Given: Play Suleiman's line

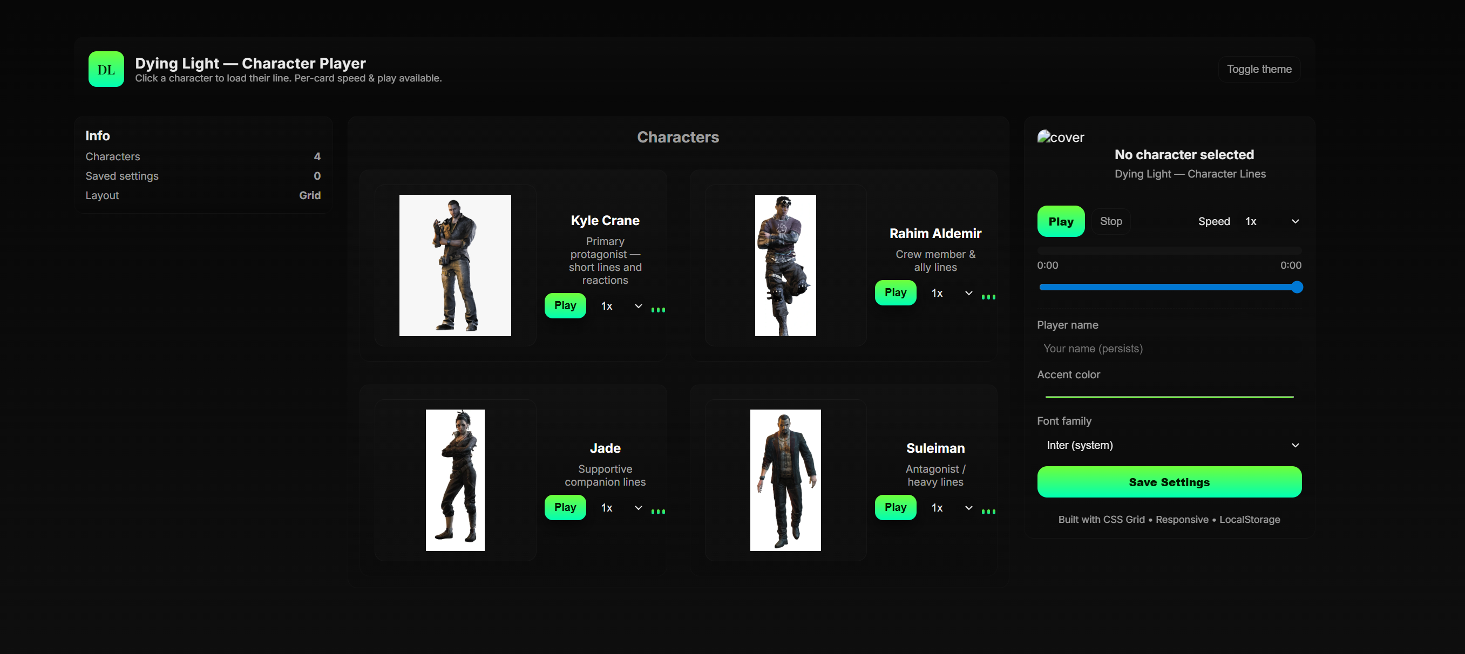Looking at the screenshot, I should [x=895, y=507].
